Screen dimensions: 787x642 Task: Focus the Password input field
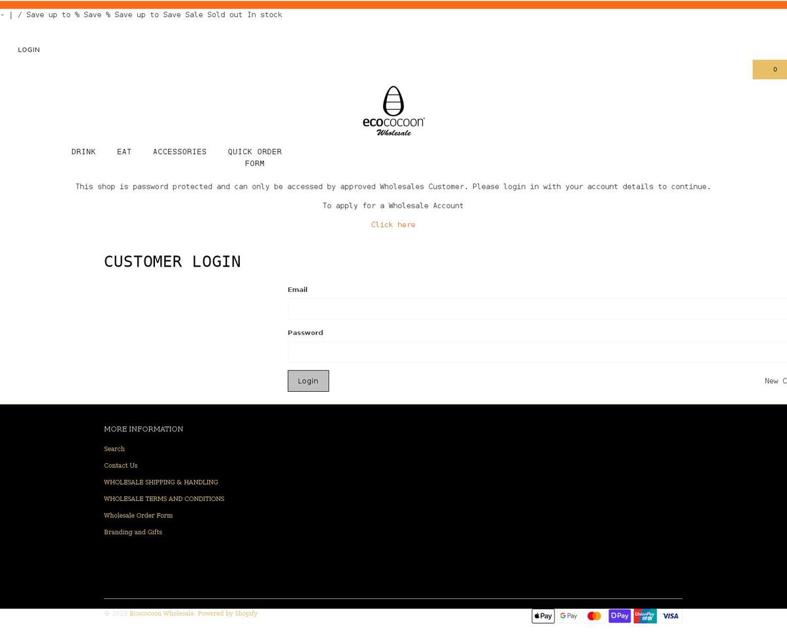[x=537, y=352]
